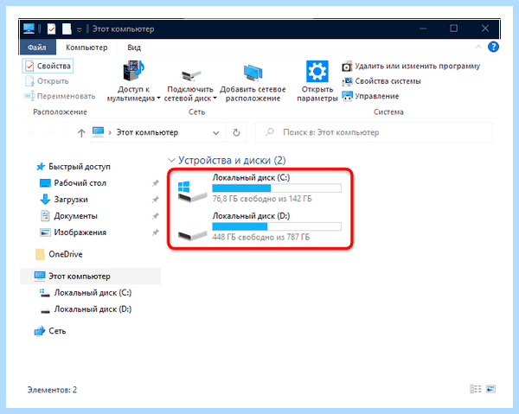Open Сеть in navigation pane
This screenshot has height=414, width=519.
point(50,331)
